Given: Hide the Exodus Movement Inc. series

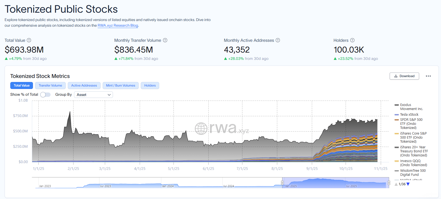Looking at the screenshot, I should [x=411, y=107].
